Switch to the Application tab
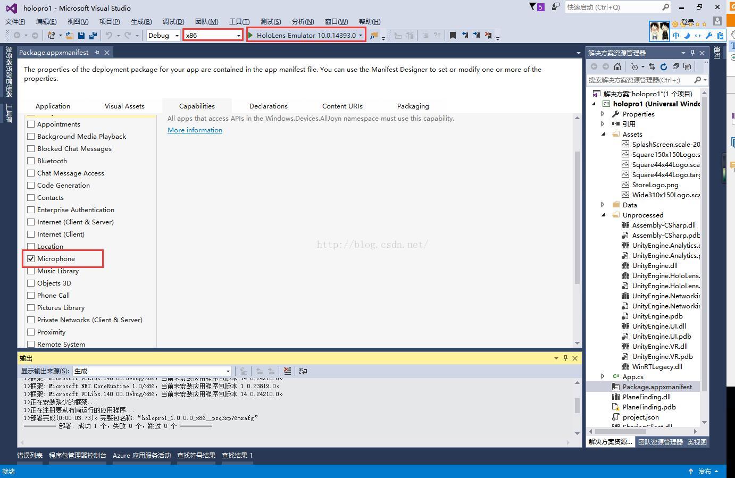 point(53,106)
